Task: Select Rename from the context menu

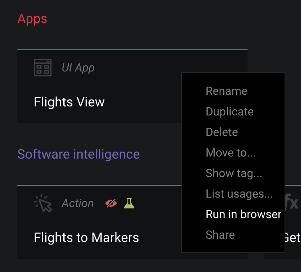Action: click(x=227, y=91)
